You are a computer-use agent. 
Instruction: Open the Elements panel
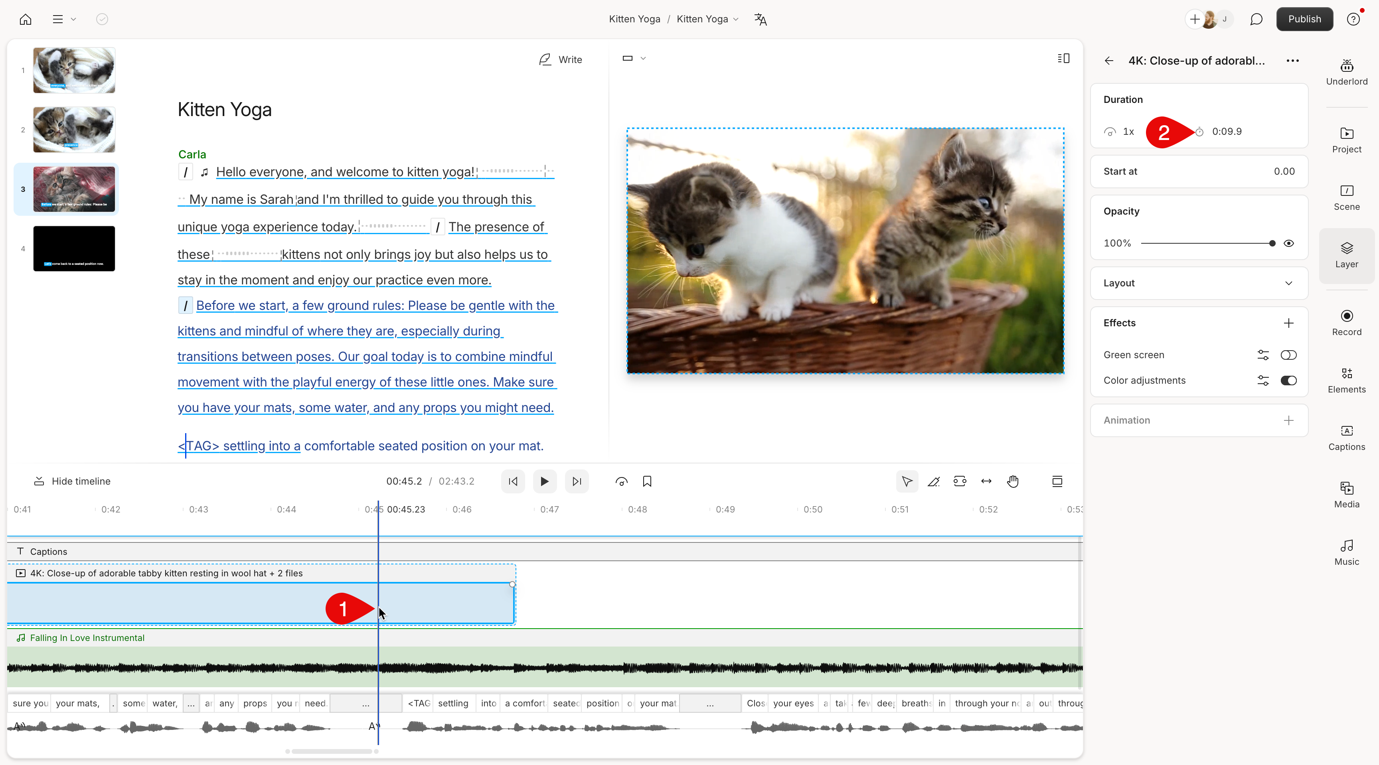(x=1346, y=381)
